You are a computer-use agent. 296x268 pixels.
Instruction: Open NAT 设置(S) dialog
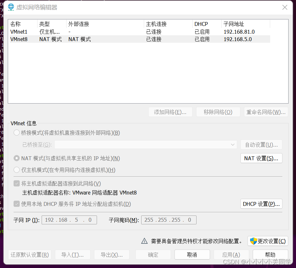(261, 158)
